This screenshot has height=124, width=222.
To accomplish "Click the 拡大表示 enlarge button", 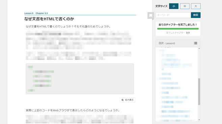I will click(128, 100).
